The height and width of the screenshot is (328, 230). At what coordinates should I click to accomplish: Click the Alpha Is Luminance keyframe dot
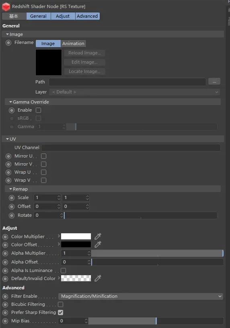tap(5, 271)
